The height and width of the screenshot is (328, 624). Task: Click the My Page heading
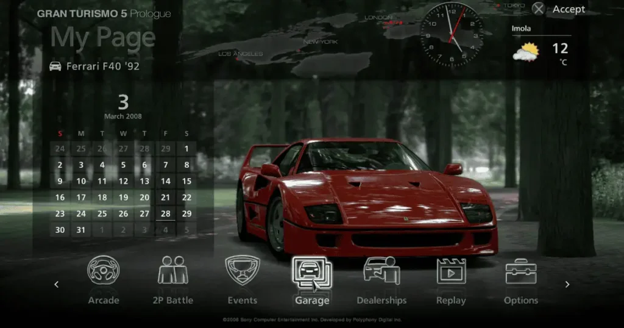(x=102, y=38)
